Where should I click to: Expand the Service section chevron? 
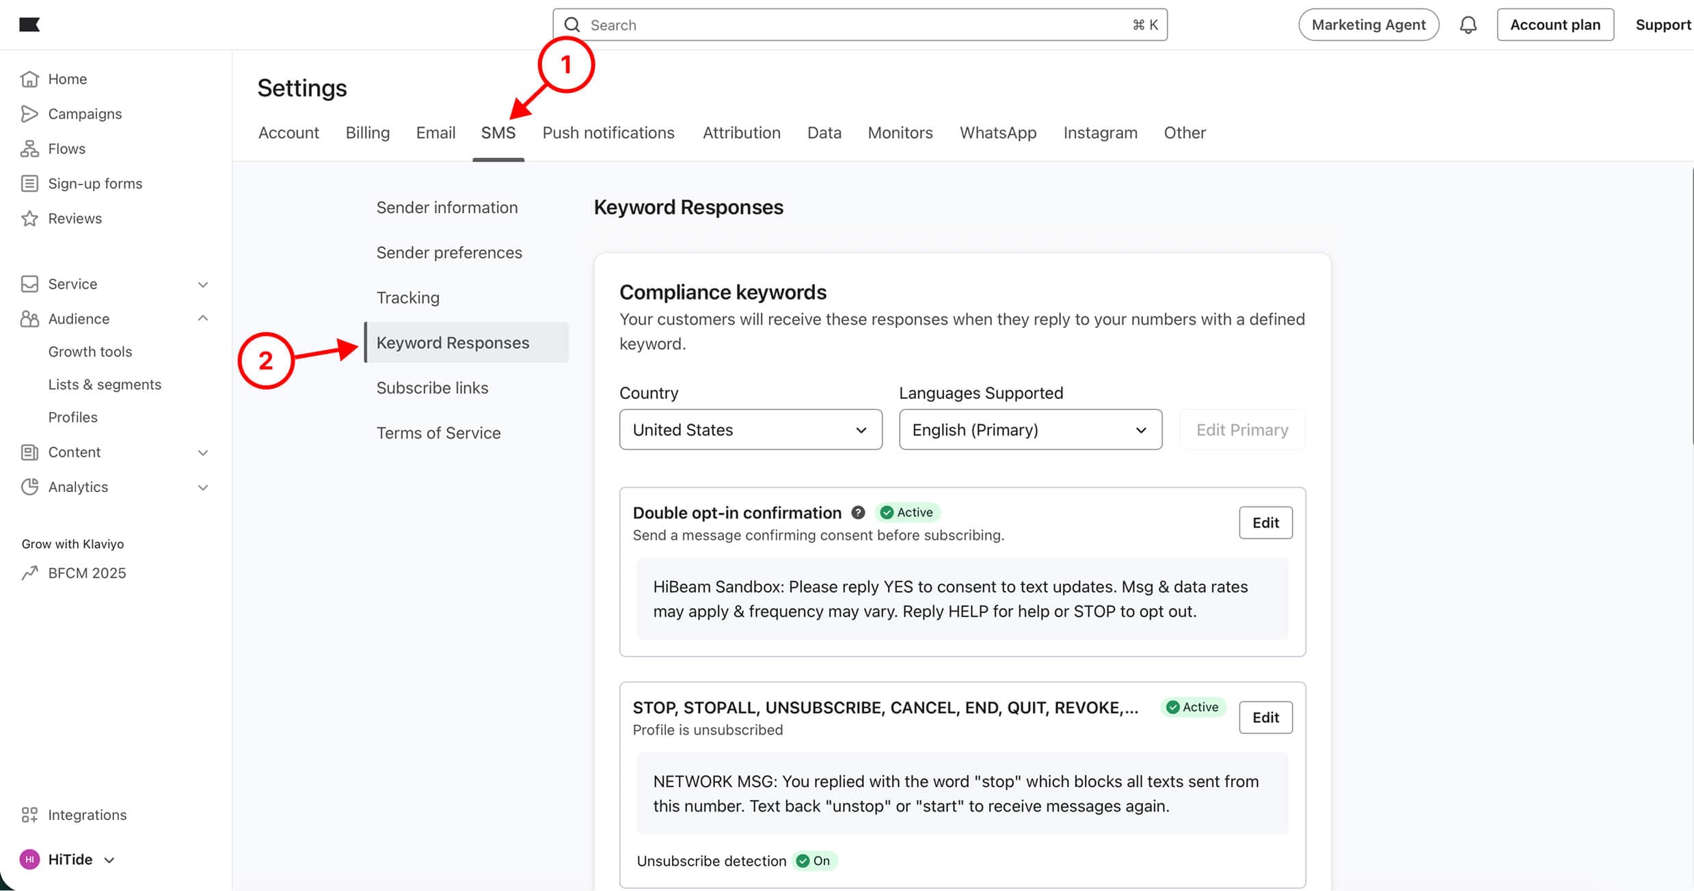click(x=203, y=284)
